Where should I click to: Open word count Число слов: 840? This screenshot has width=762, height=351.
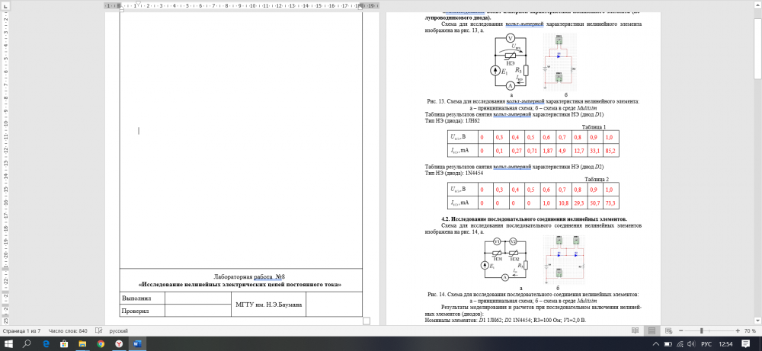67,332
